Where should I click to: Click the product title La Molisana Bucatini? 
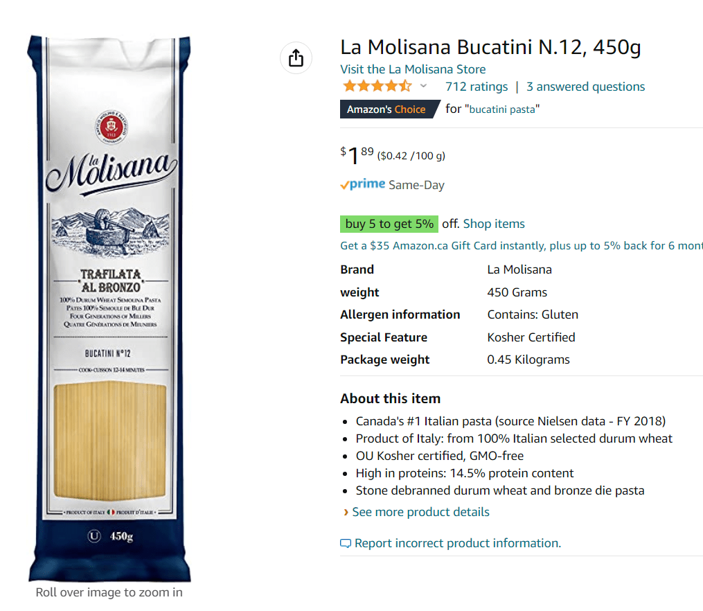490,47
